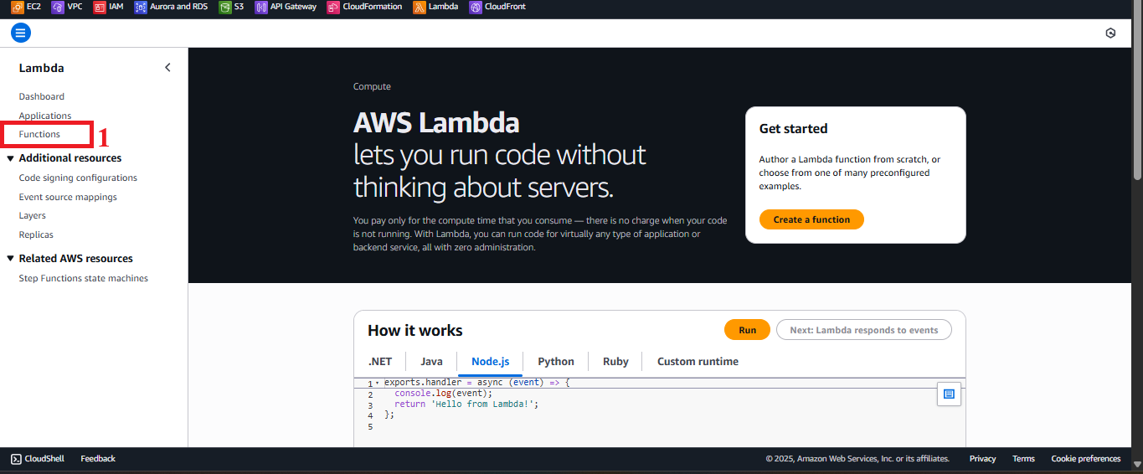Viewport: 1143px width, 474px height.
Task: Click Next: Lambda responds to events
Action: click(x=864, y=330)
